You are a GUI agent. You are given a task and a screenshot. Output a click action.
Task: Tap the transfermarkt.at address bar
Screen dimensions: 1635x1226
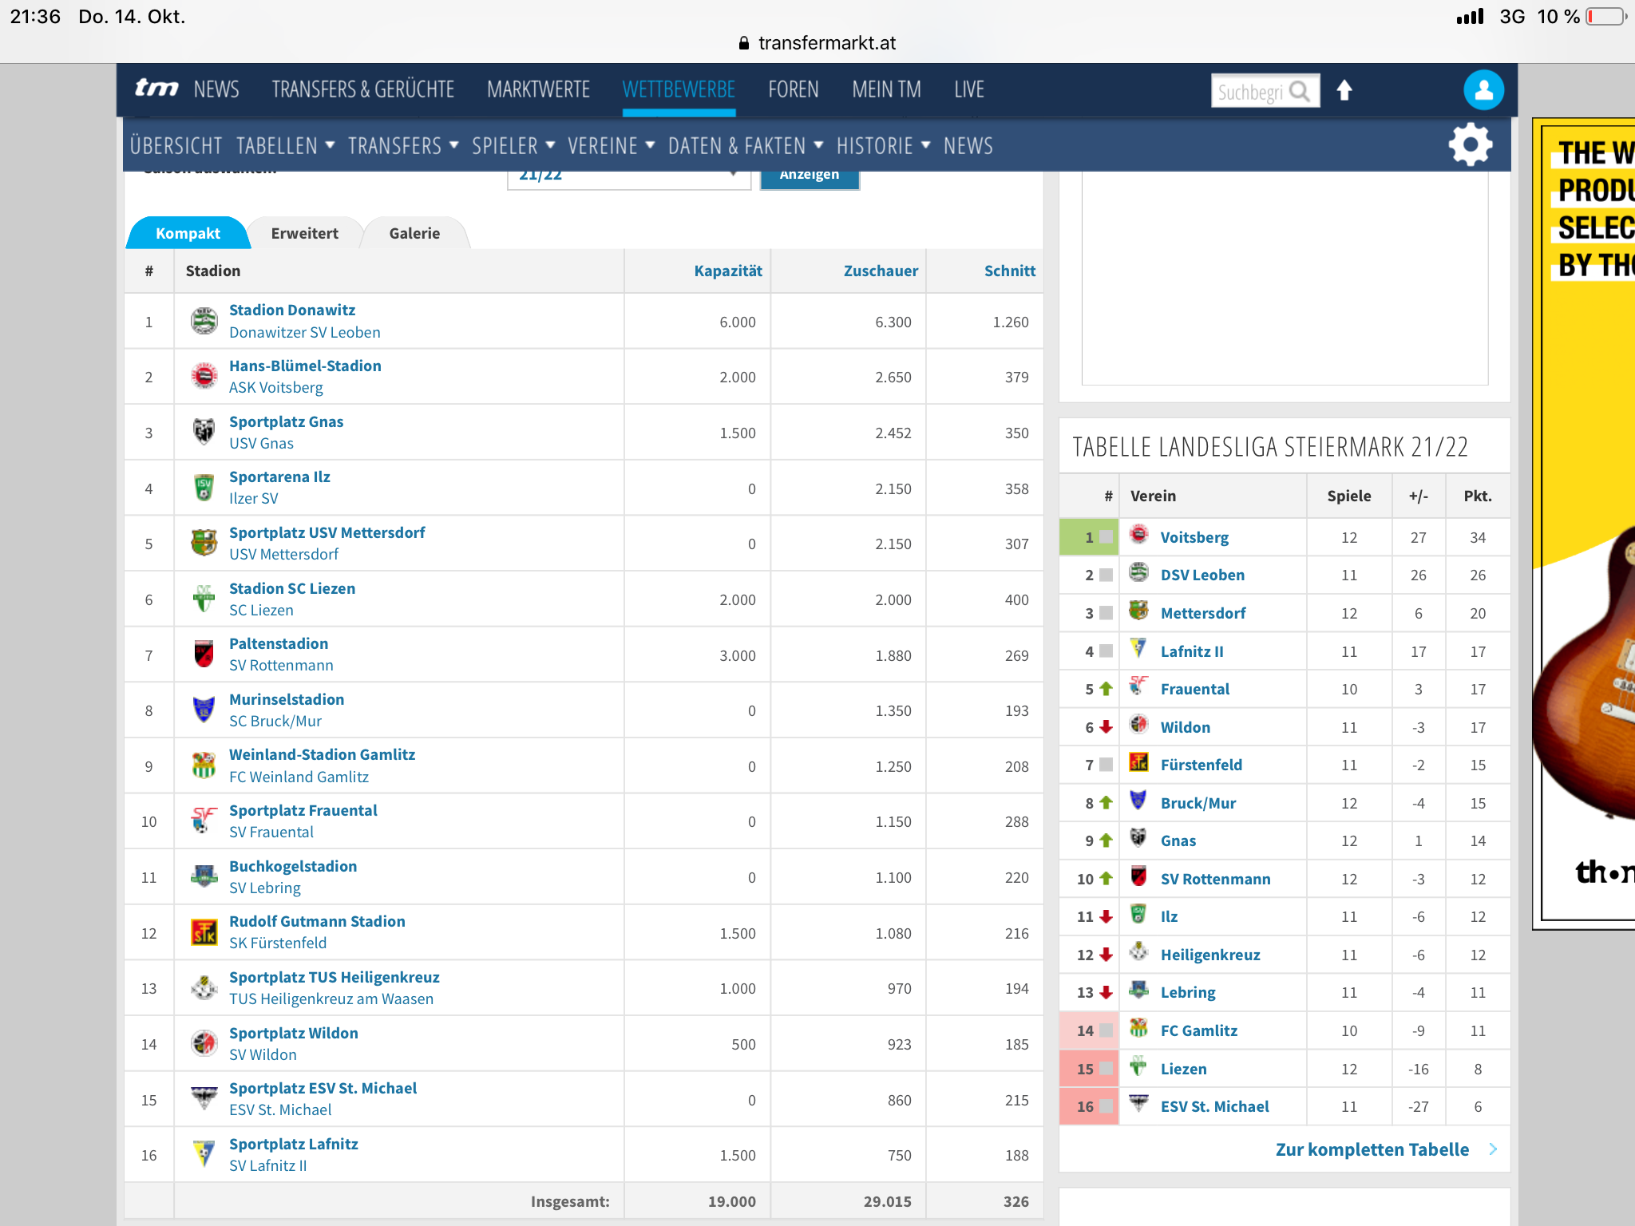click(817, 43)
